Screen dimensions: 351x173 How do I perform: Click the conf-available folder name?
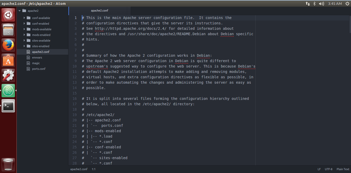click(x=41, y=18)
